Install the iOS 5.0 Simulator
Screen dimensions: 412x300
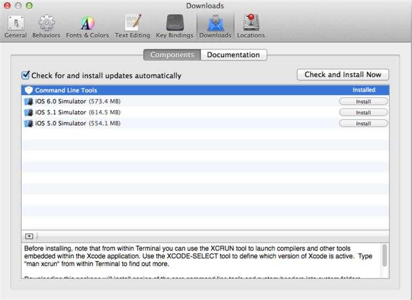(x=363, y=124)
